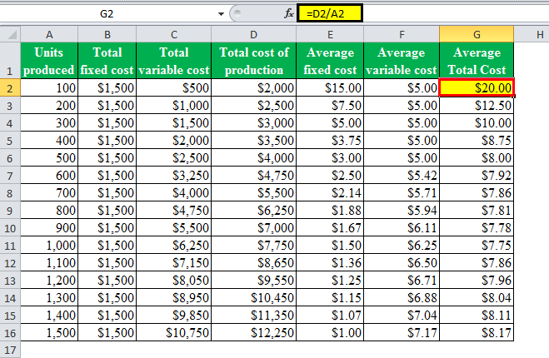Select cell showing $3.75

(330, 140)
